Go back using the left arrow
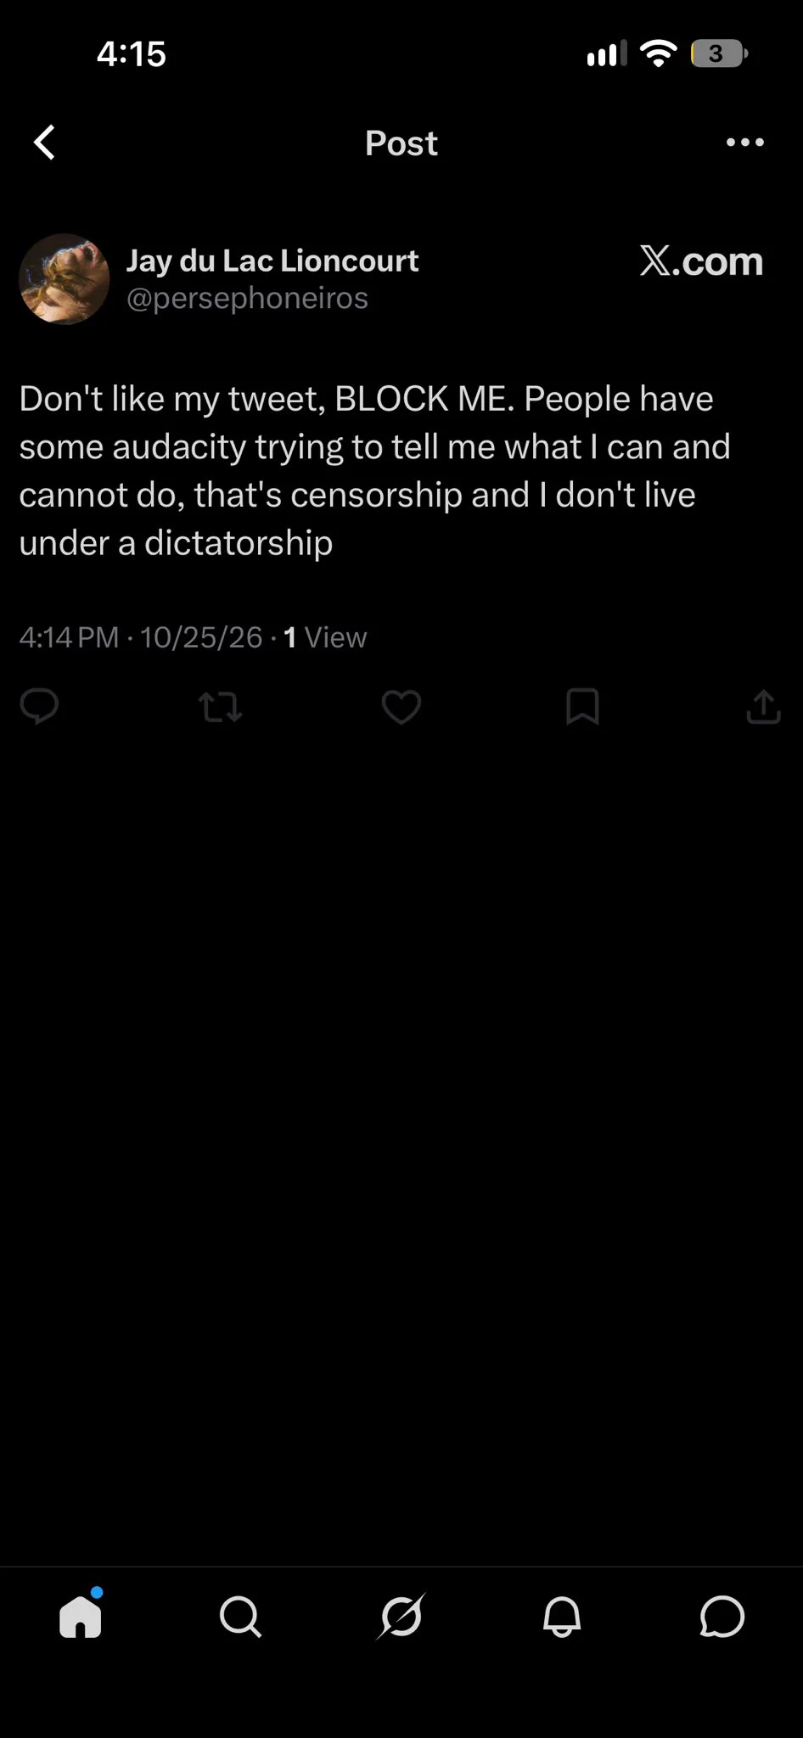The width and height of the screenshot is (803, 1738). click(45, 143)
